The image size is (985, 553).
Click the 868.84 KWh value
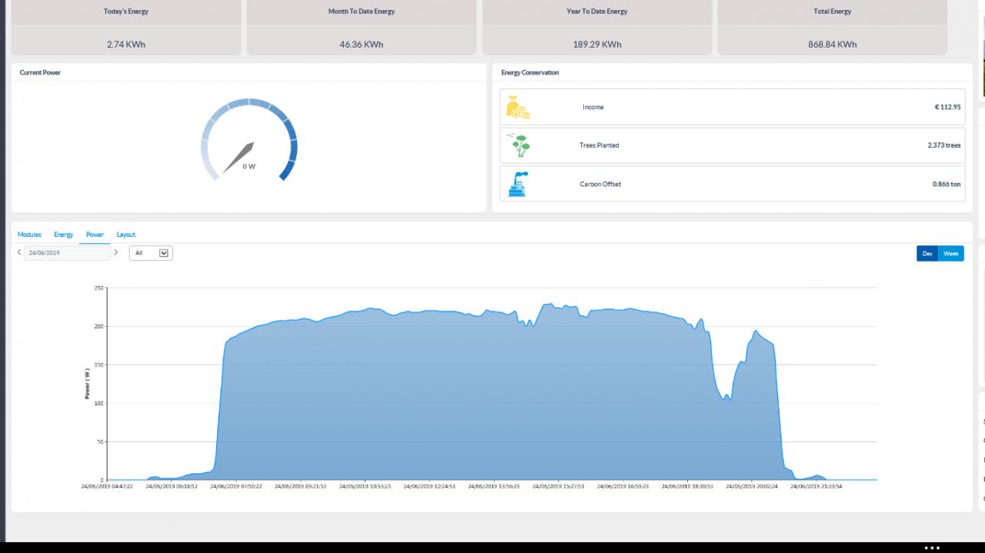(833, 45)
